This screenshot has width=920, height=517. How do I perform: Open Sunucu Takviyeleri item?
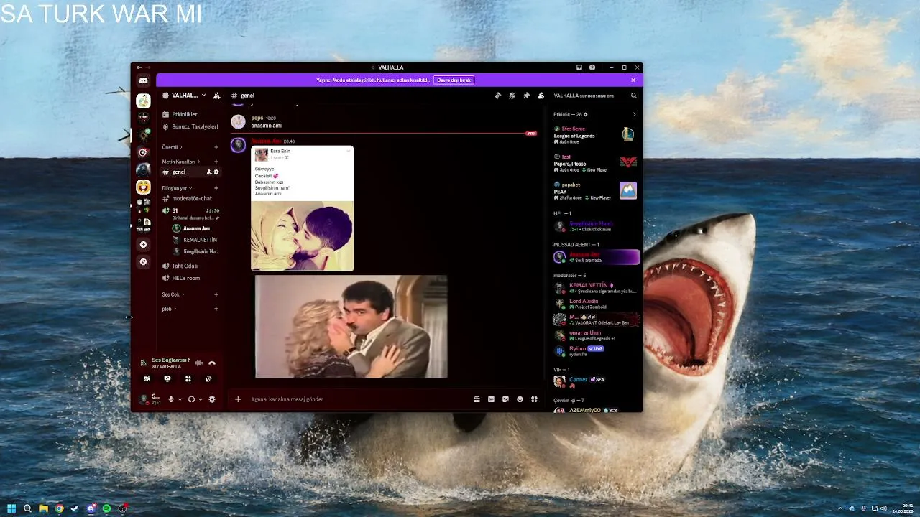190,127
